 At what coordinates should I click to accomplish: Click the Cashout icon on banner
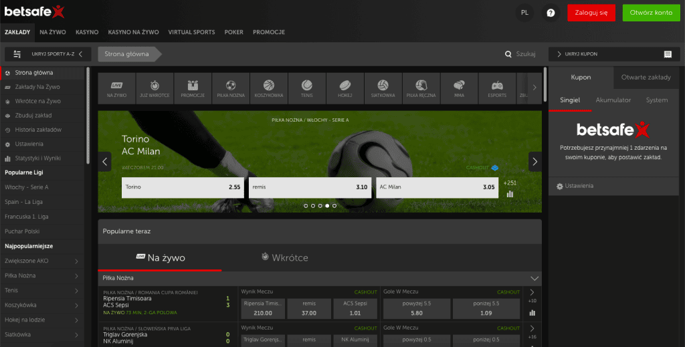point(494,168)
